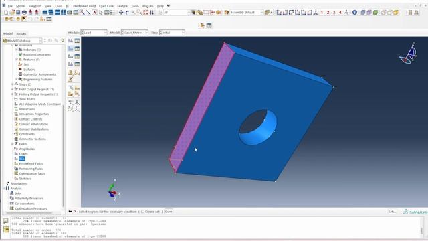Expand the History Output Requests node
The image size is (428, 241).
pos(12,94)
